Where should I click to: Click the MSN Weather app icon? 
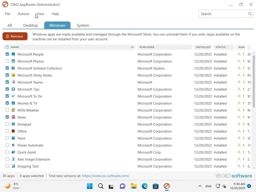coord(13,110)
